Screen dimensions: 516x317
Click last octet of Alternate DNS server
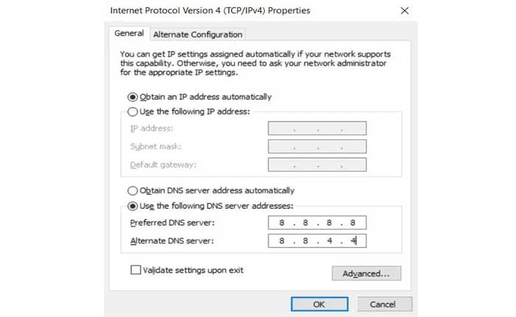(353, 240)
